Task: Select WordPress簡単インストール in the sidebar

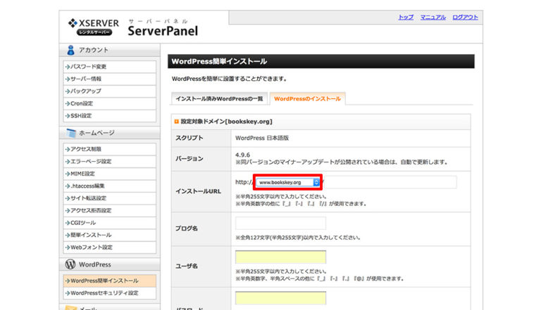Action: tap(110, 281)
